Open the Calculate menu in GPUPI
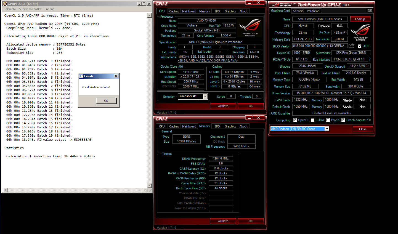The image size is (398, 234). [x=10, y=9]
